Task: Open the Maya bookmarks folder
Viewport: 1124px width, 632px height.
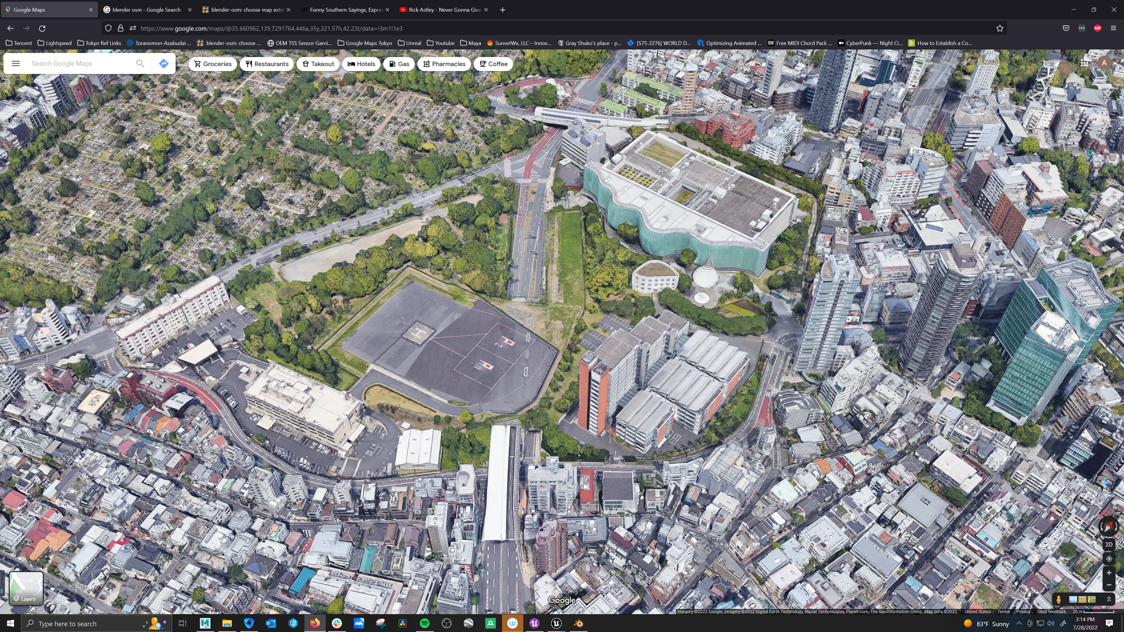Action: [x=471, y=43]
